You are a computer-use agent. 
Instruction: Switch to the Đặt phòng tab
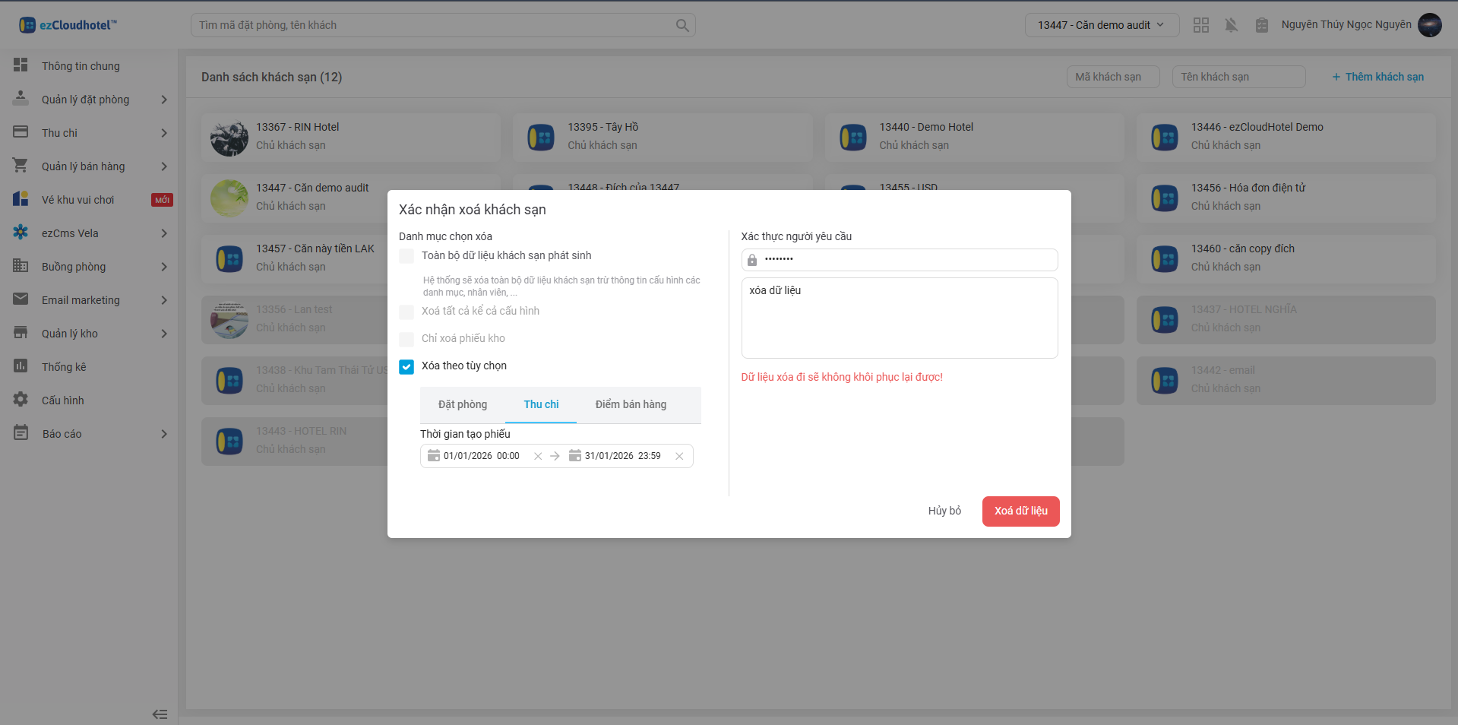pyautogui.click(x=462, y=404)
